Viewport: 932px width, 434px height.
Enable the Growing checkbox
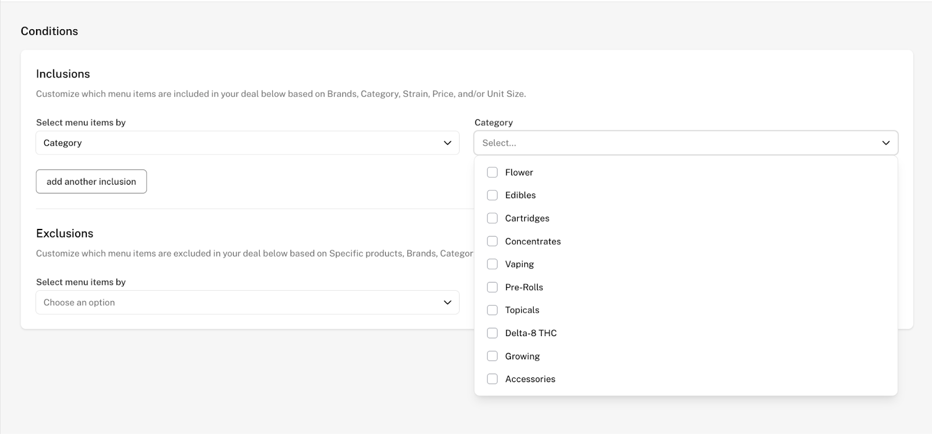(x=492, y=356)
